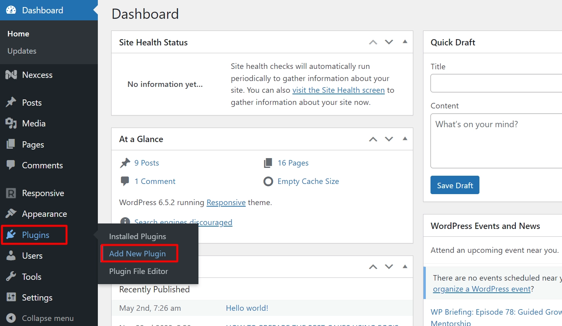Move Site Health Status panel down
The height and width of the screenshot is (326, 562).
coord(389,42)
